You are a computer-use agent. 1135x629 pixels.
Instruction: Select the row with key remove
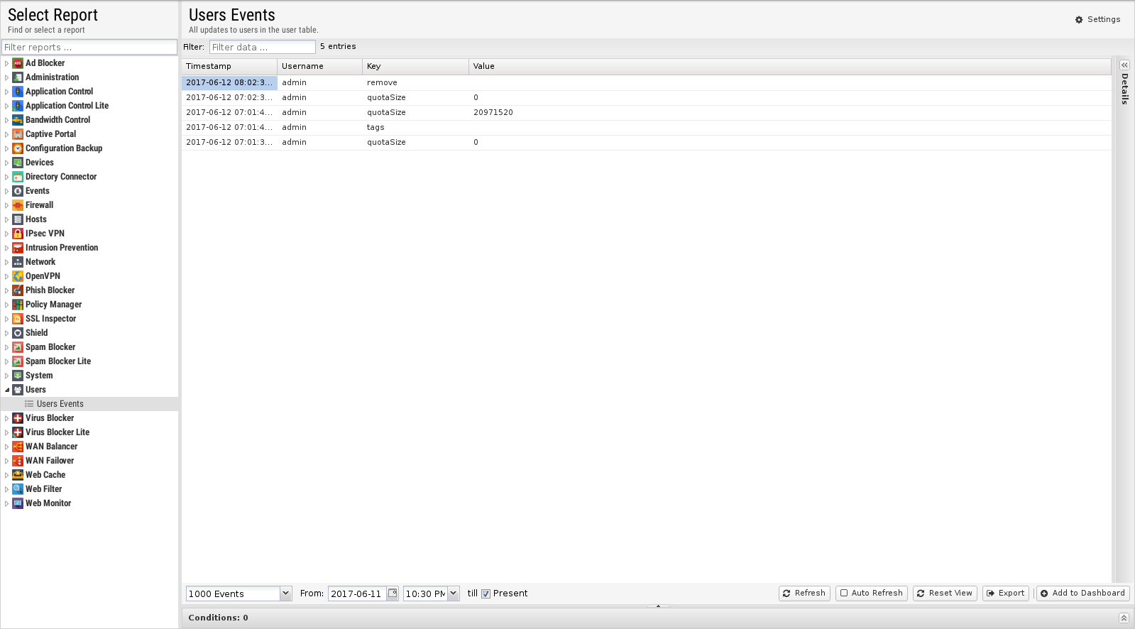646,82
